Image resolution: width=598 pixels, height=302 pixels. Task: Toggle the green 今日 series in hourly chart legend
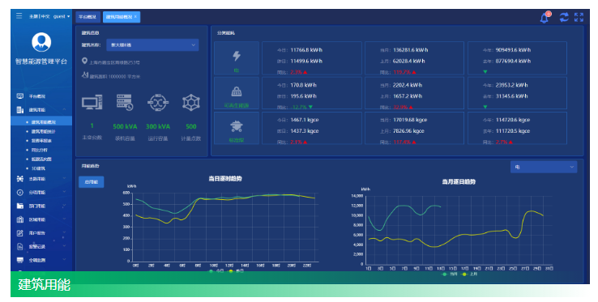point(216,270)
